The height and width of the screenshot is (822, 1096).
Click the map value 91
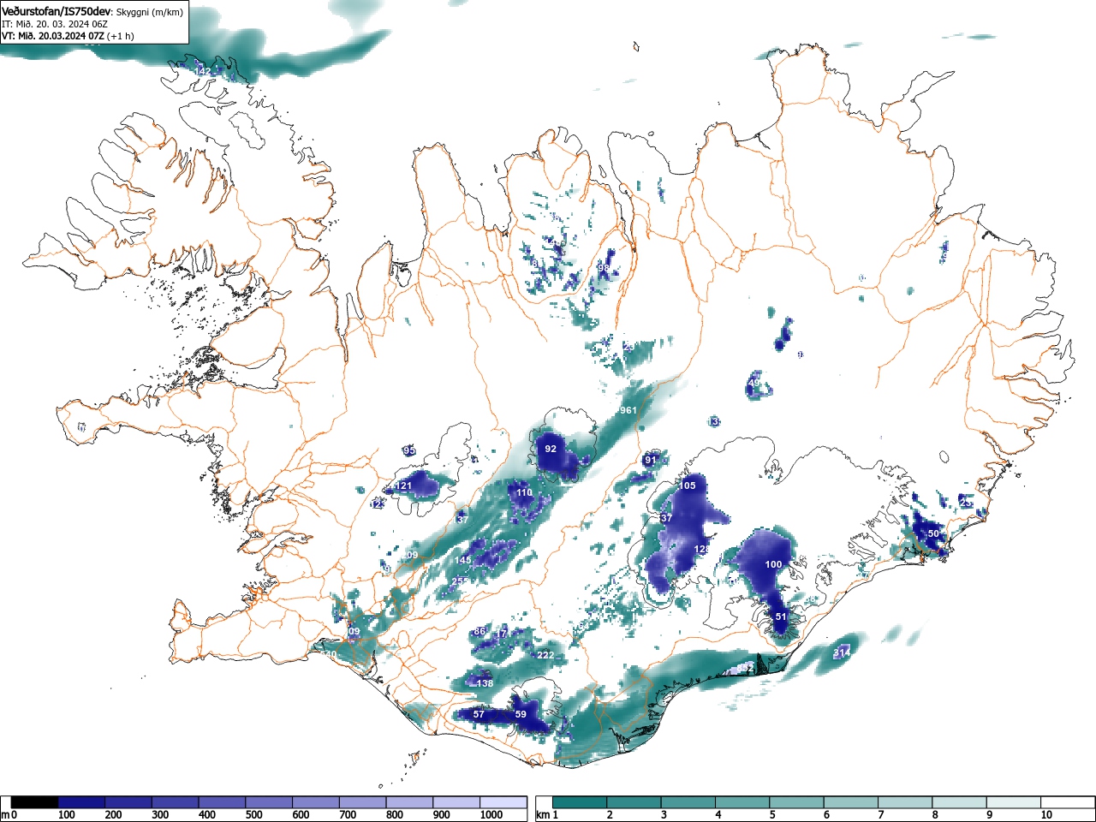point(650,460)
